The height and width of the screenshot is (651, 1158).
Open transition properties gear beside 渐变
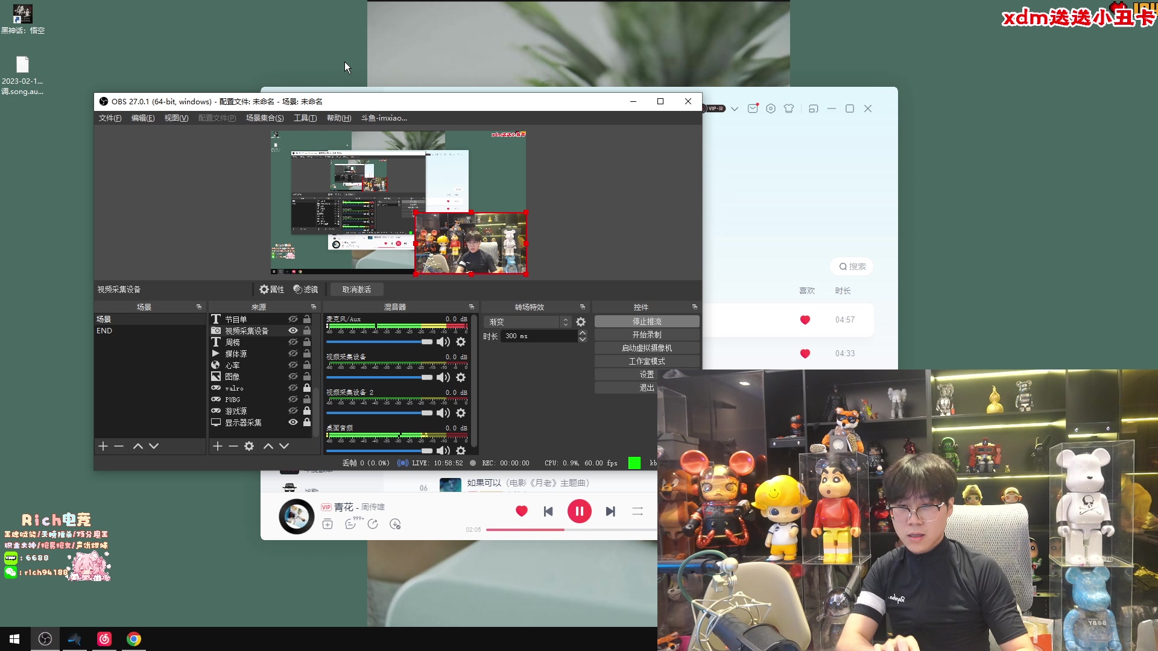click(x=581, y=322)
